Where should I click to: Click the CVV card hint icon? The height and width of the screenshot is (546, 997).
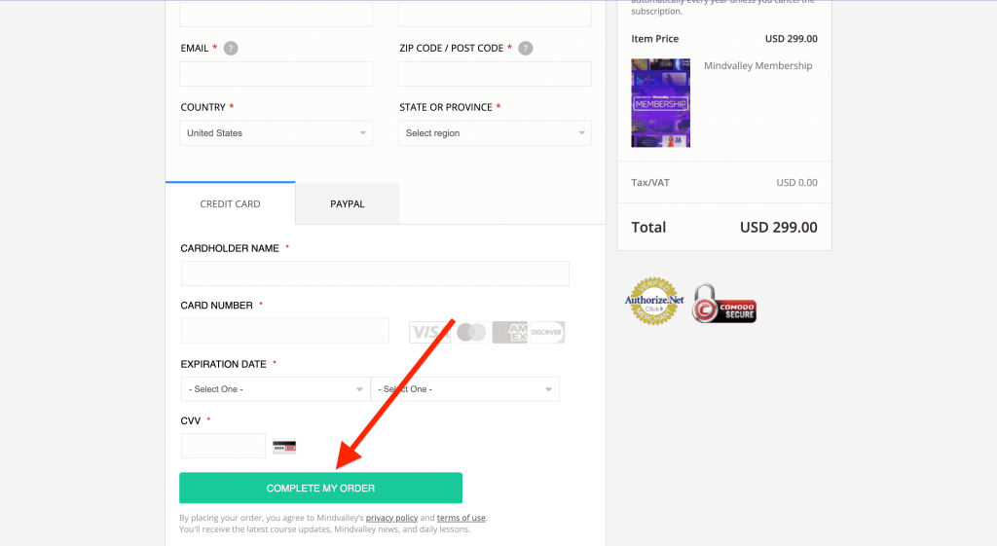tap(284, 446)
